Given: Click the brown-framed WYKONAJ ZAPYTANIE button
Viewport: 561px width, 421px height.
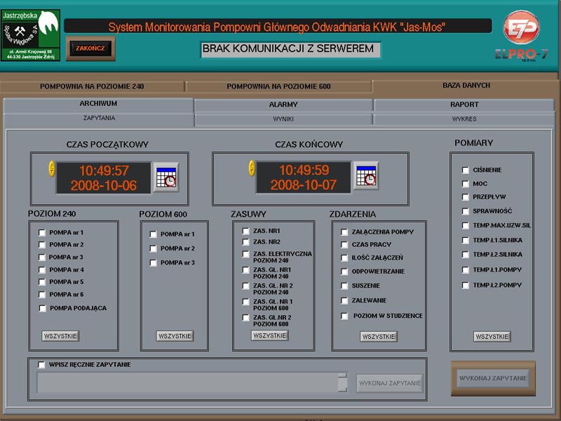Looking at the screenshot, I should point(493,378).
